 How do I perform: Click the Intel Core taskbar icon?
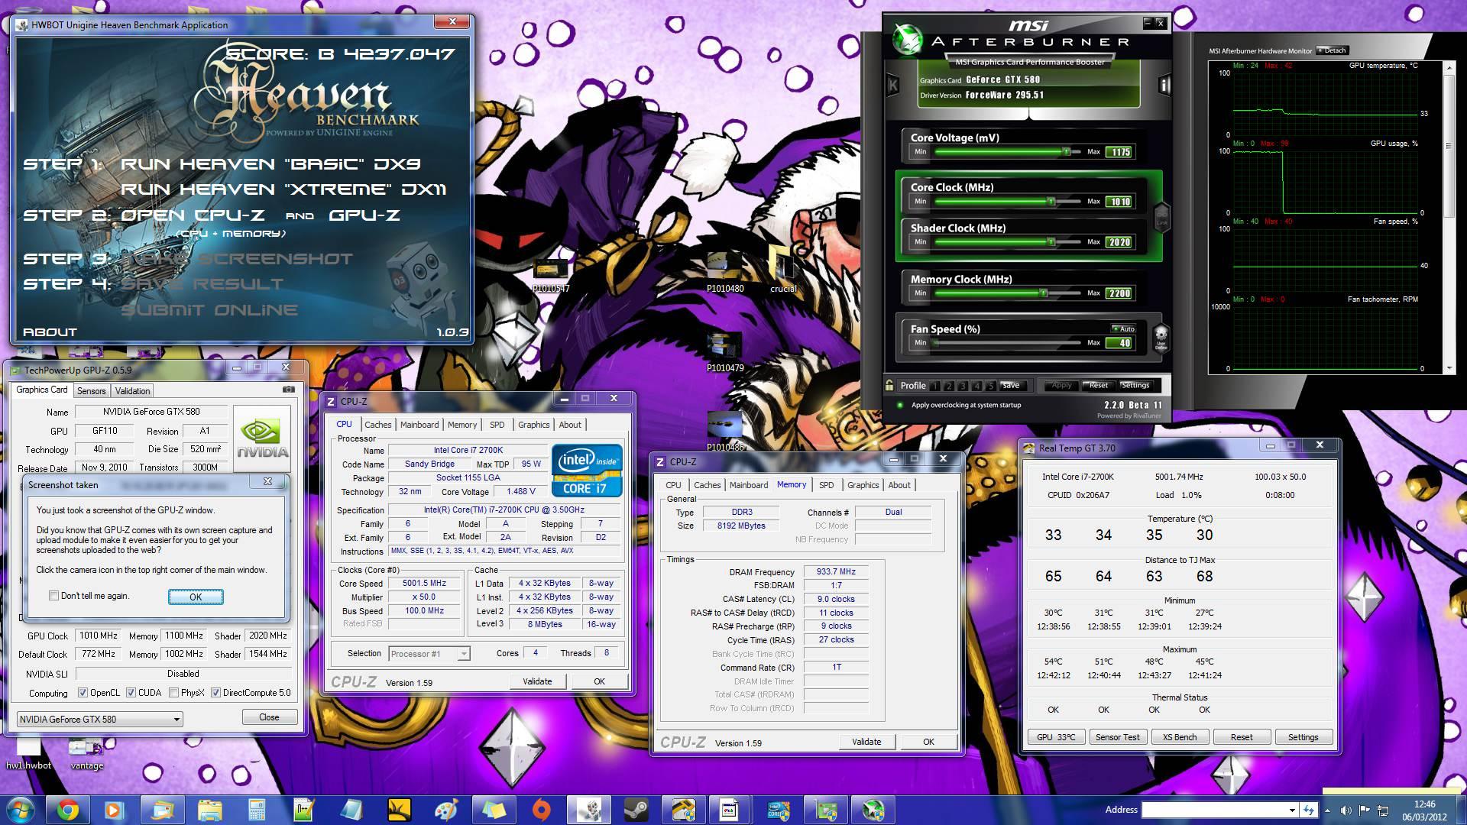coord(778,810)
